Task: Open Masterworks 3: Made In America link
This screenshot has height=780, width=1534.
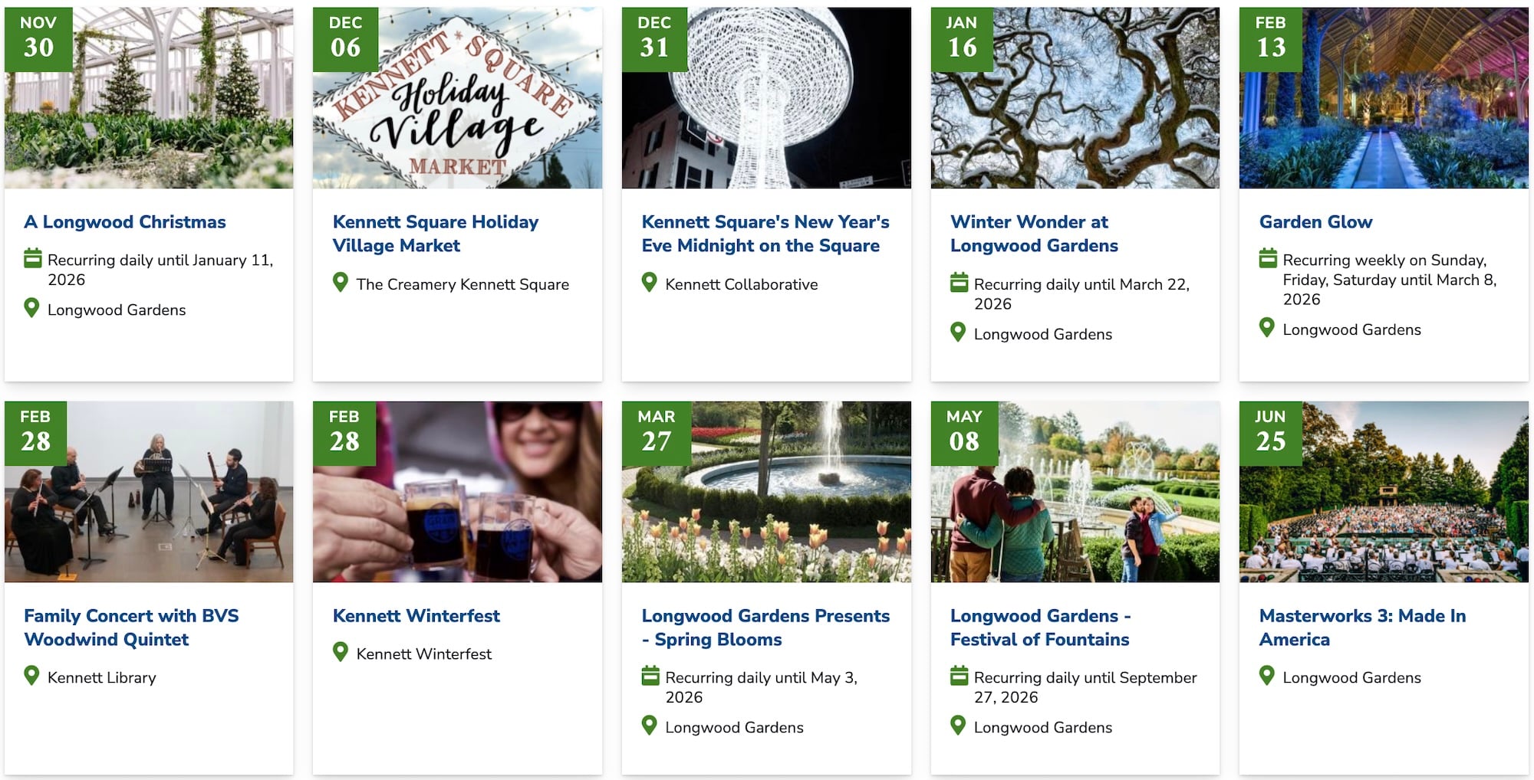Action: pos(1362,628)
